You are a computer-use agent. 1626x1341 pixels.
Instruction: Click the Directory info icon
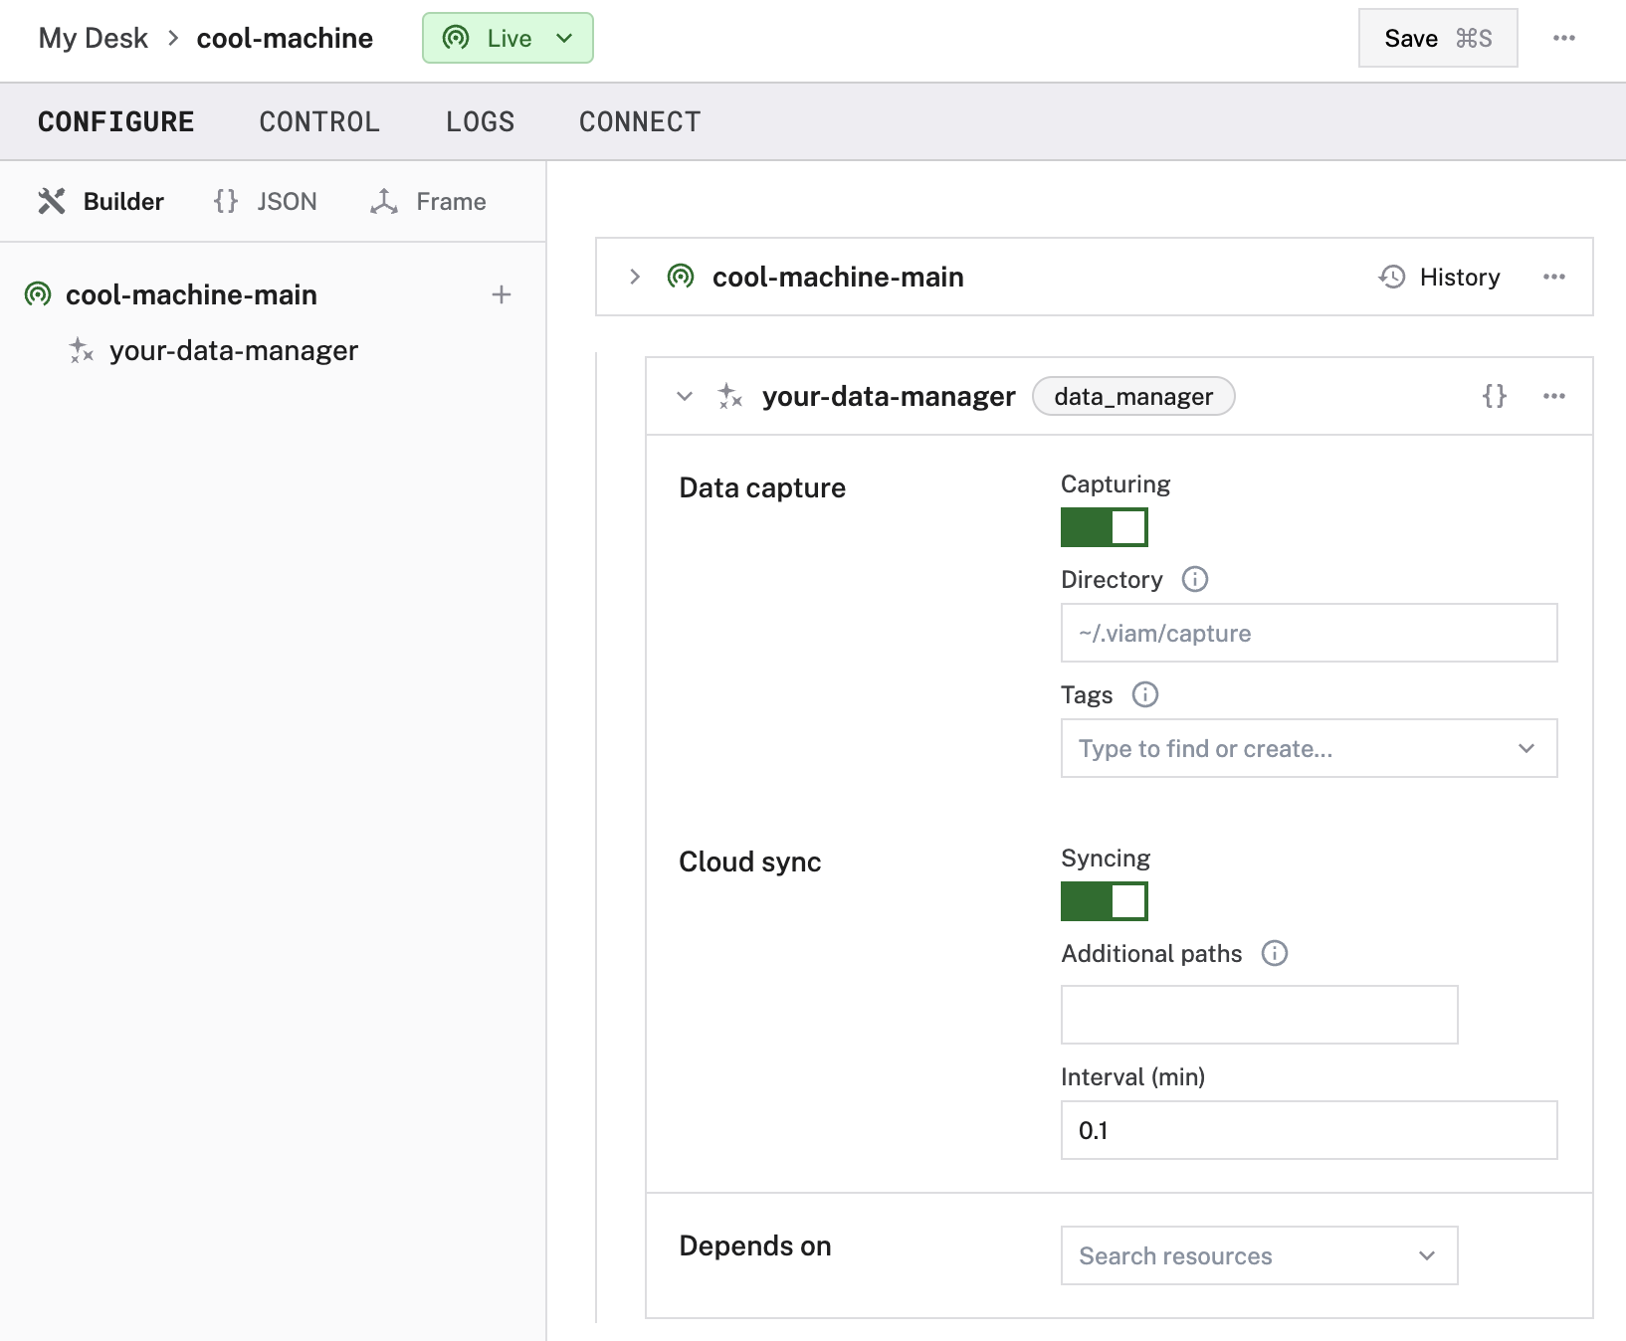[1194, 579]
